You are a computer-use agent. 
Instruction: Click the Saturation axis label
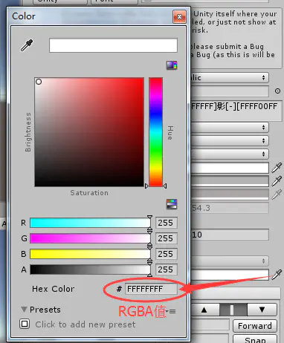point(89,193)
